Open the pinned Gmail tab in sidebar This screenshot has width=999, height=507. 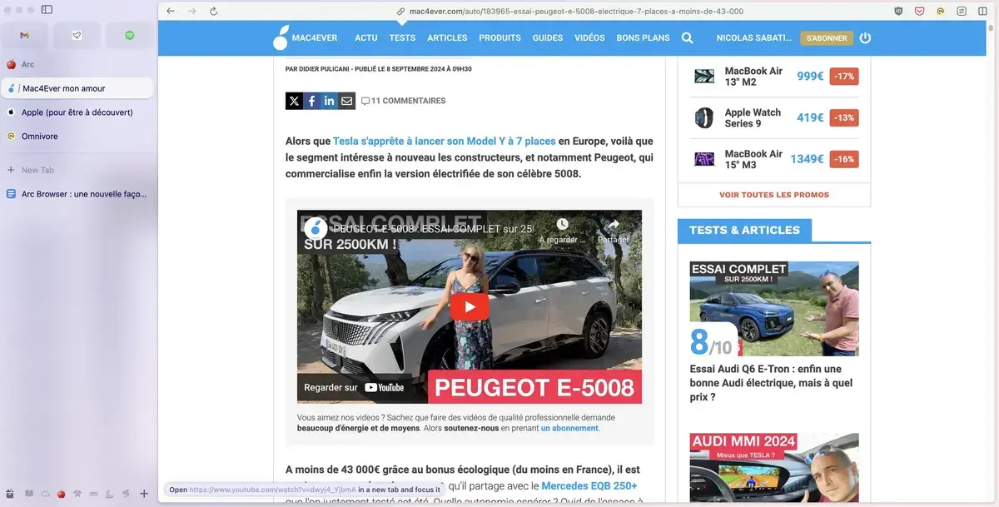click(24, 35)
